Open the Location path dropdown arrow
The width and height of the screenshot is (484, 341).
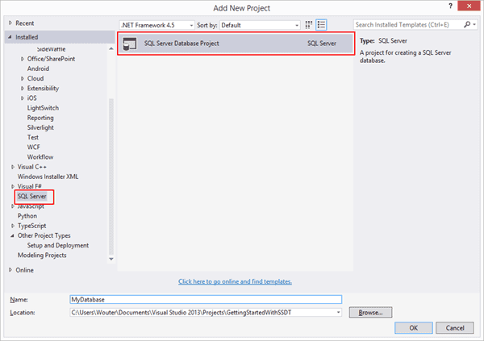338,312
